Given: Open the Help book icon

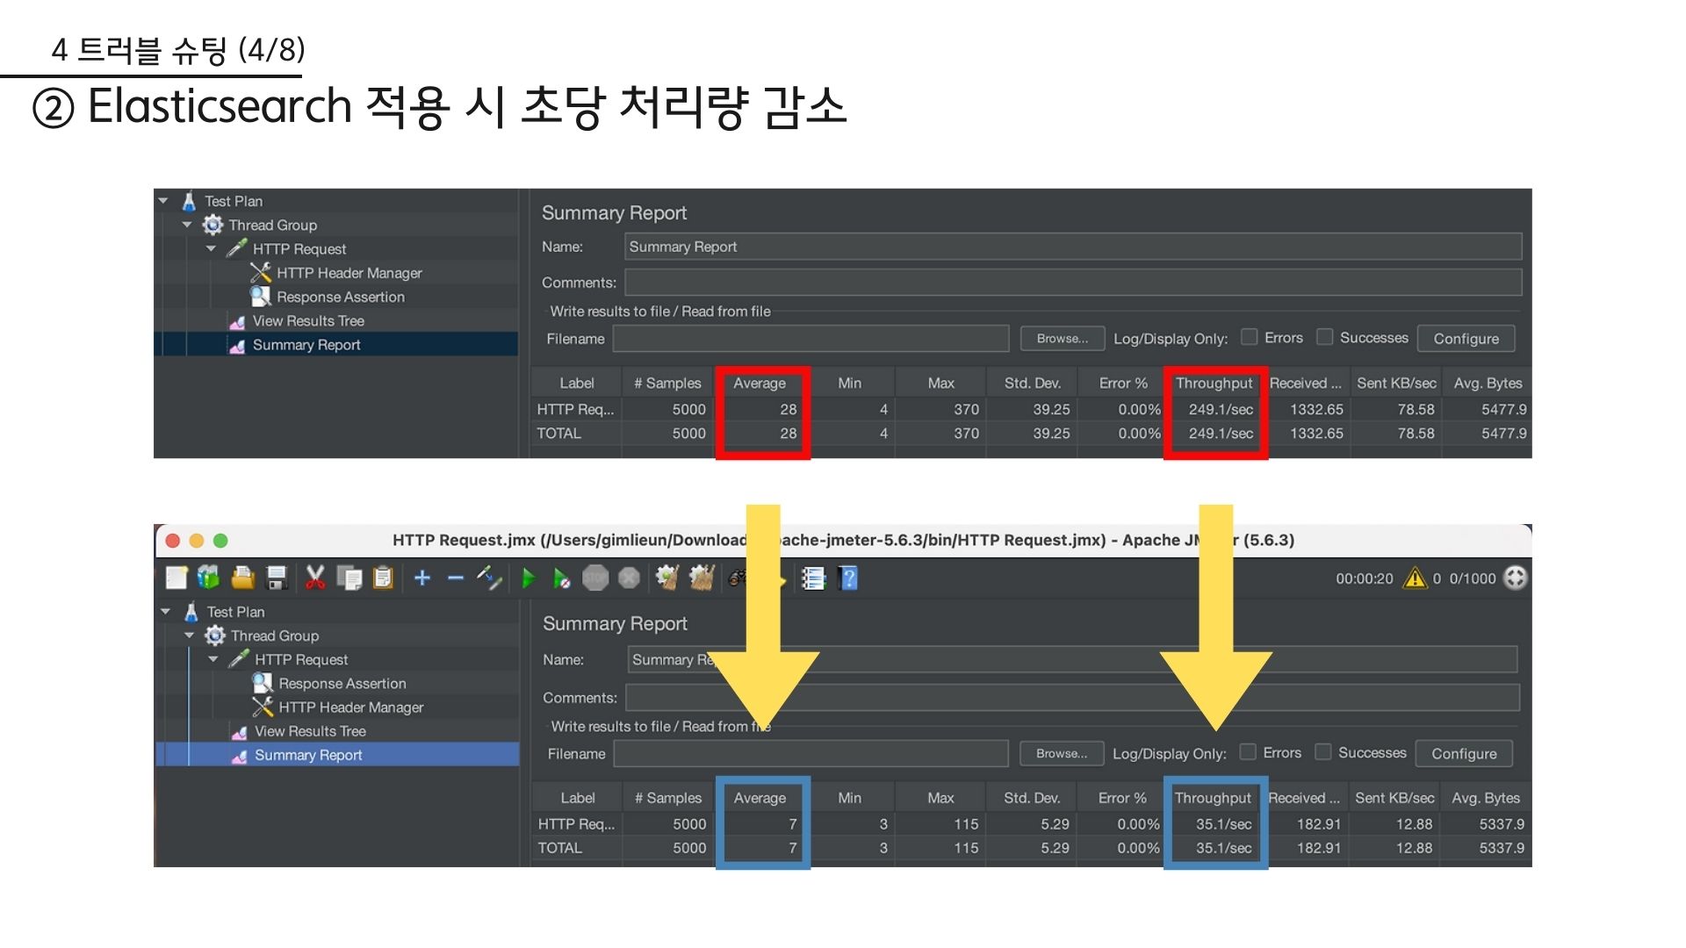Looking at the screenshot, I should pyautogui.click(x=848, y=578).
